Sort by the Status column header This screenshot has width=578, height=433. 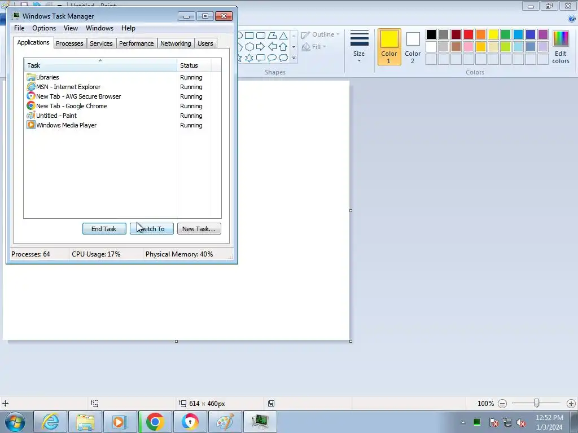(x=194, y=65)
